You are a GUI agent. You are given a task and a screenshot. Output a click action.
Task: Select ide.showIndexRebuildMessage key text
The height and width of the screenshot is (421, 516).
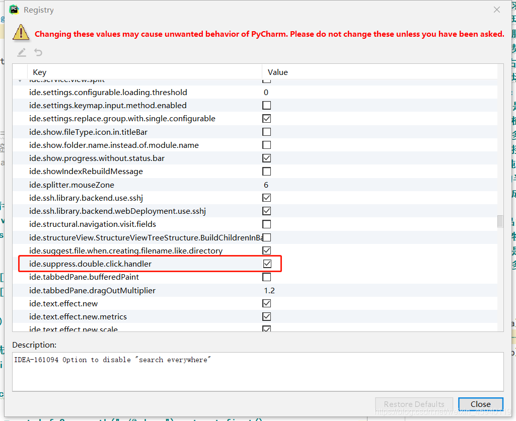point(86,172)
